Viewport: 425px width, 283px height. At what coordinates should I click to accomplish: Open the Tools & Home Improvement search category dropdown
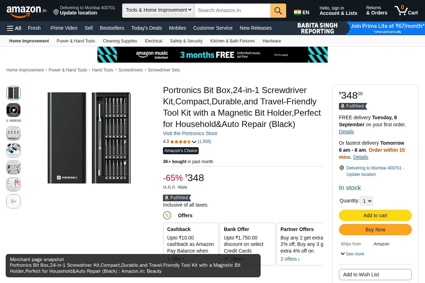point(158,10)
